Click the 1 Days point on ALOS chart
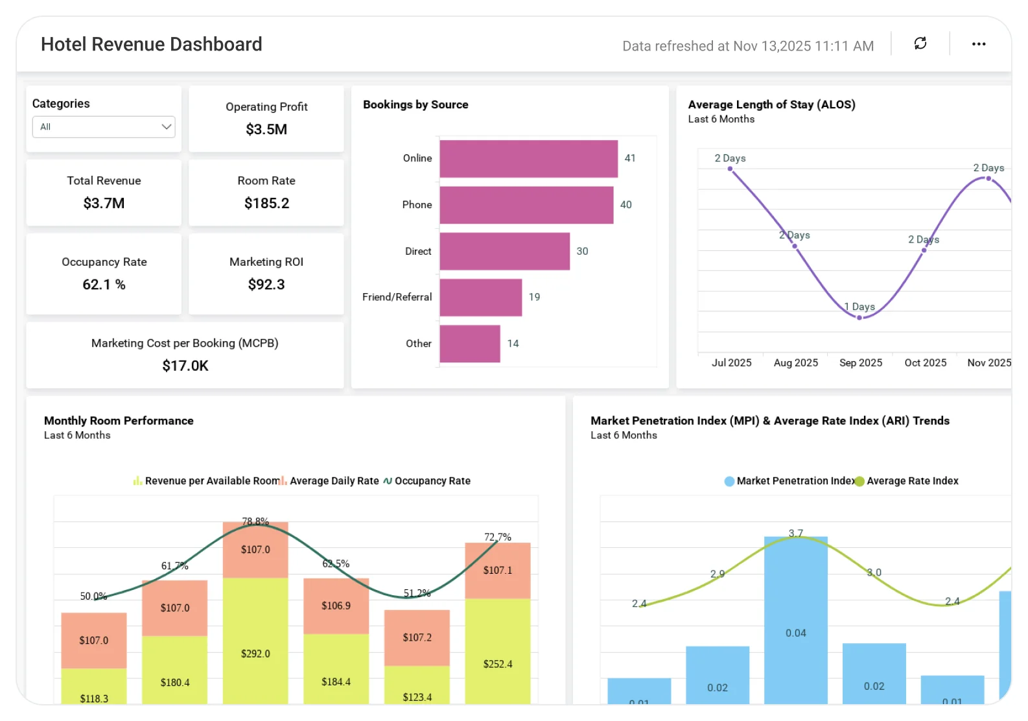 pyautogui.click(x=859, y=318)
